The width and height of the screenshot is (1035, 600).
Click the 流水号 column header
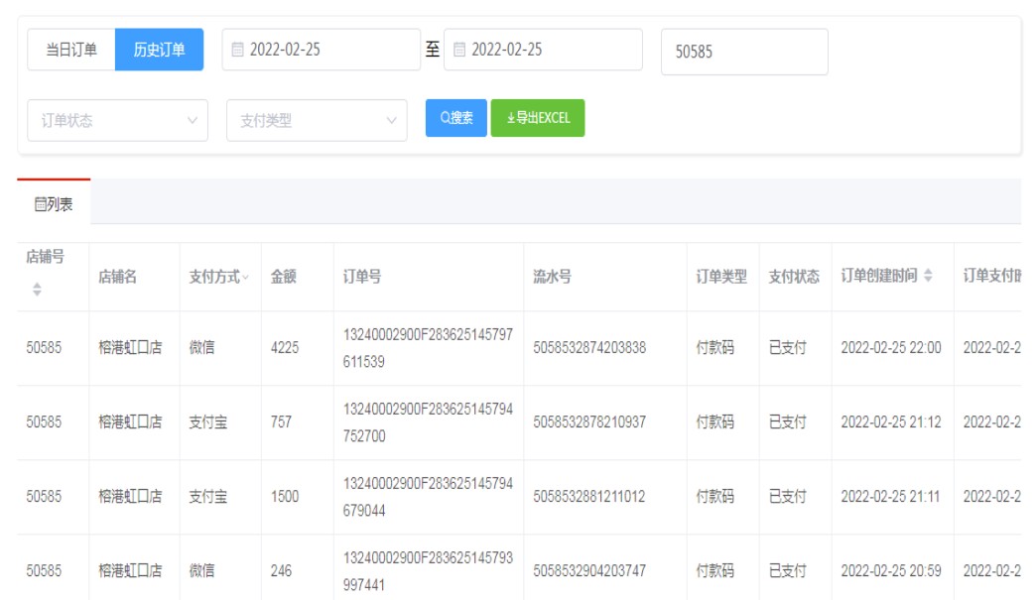(552, 278)
